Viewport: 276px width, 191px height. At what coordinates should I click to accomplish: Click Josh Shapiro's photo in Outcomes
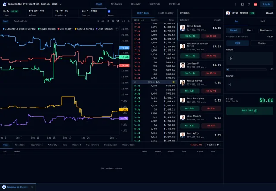click(x=183, y=118)
